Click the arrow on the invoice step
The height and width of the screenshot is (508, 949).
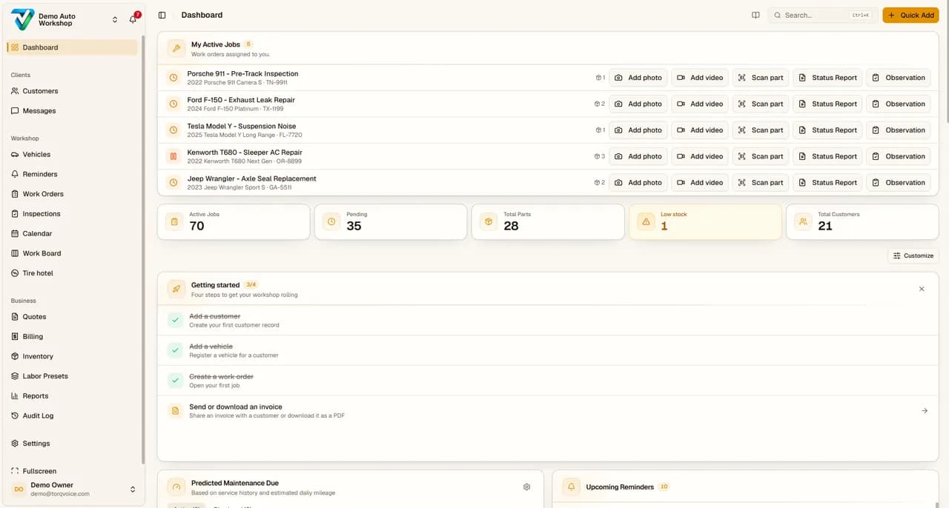tap(925, 410)
